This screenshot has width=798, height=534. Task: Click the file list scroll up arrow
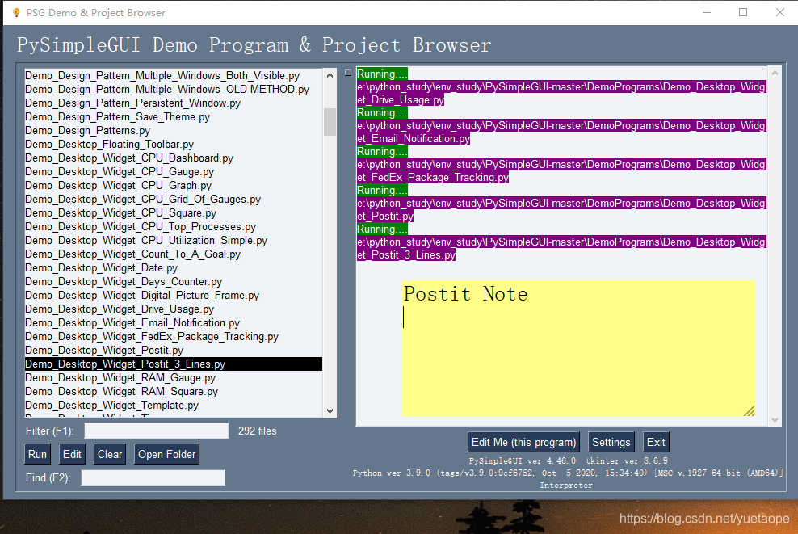330,75
